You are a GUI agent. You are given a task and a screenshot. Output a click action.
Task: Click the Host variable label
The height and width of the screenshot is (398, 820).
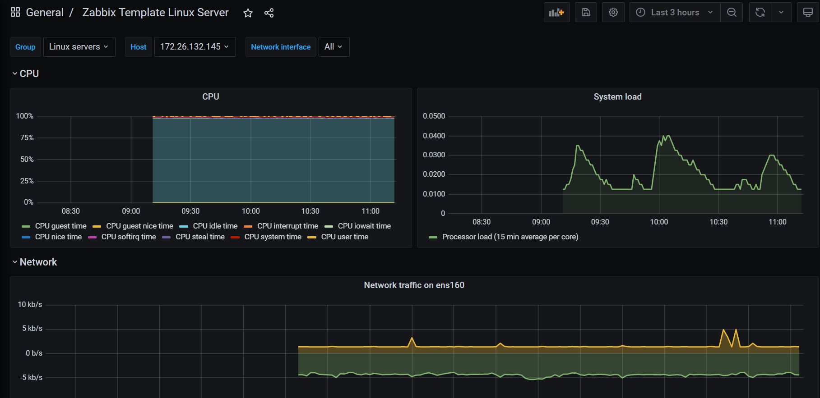coord(138,47)
